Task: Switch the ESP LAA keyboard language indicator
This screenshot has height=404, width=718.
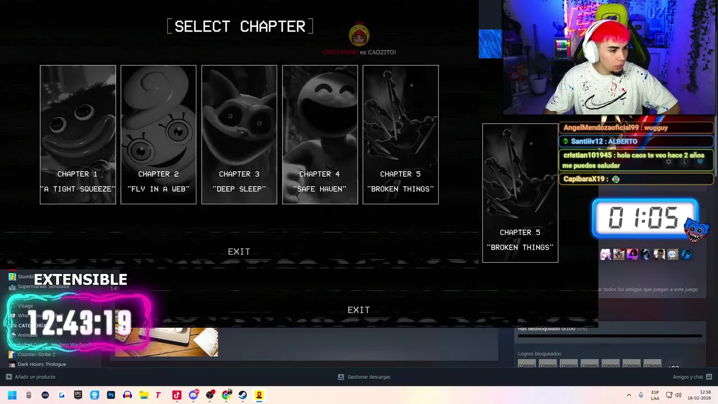Action: (655, 395)
